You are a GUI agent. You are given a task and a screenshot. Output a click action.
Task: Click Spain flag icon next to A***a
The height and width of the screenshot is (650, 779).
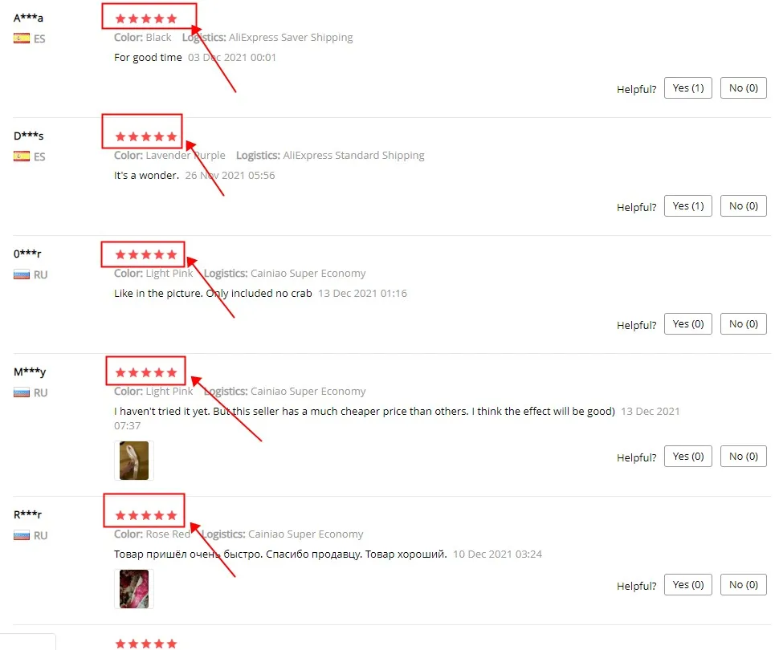click(x=22, y=39)
